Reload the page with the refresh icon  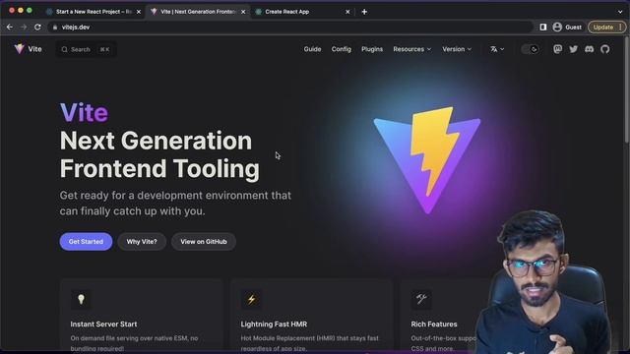(37, 27)
